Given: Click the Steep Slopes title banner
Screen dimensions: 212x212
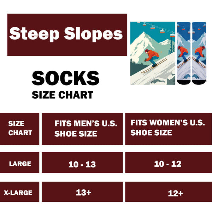Looking at the screenshot, I should tap(67, 35).
